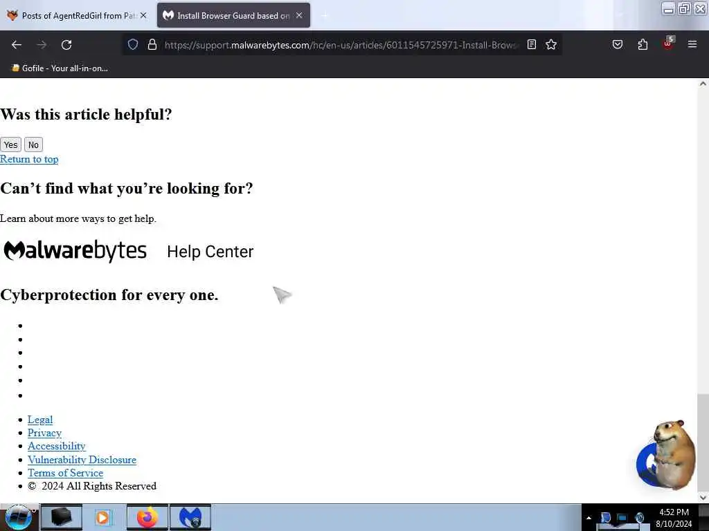Open the Terms of Service link

[x=65, y=473]
